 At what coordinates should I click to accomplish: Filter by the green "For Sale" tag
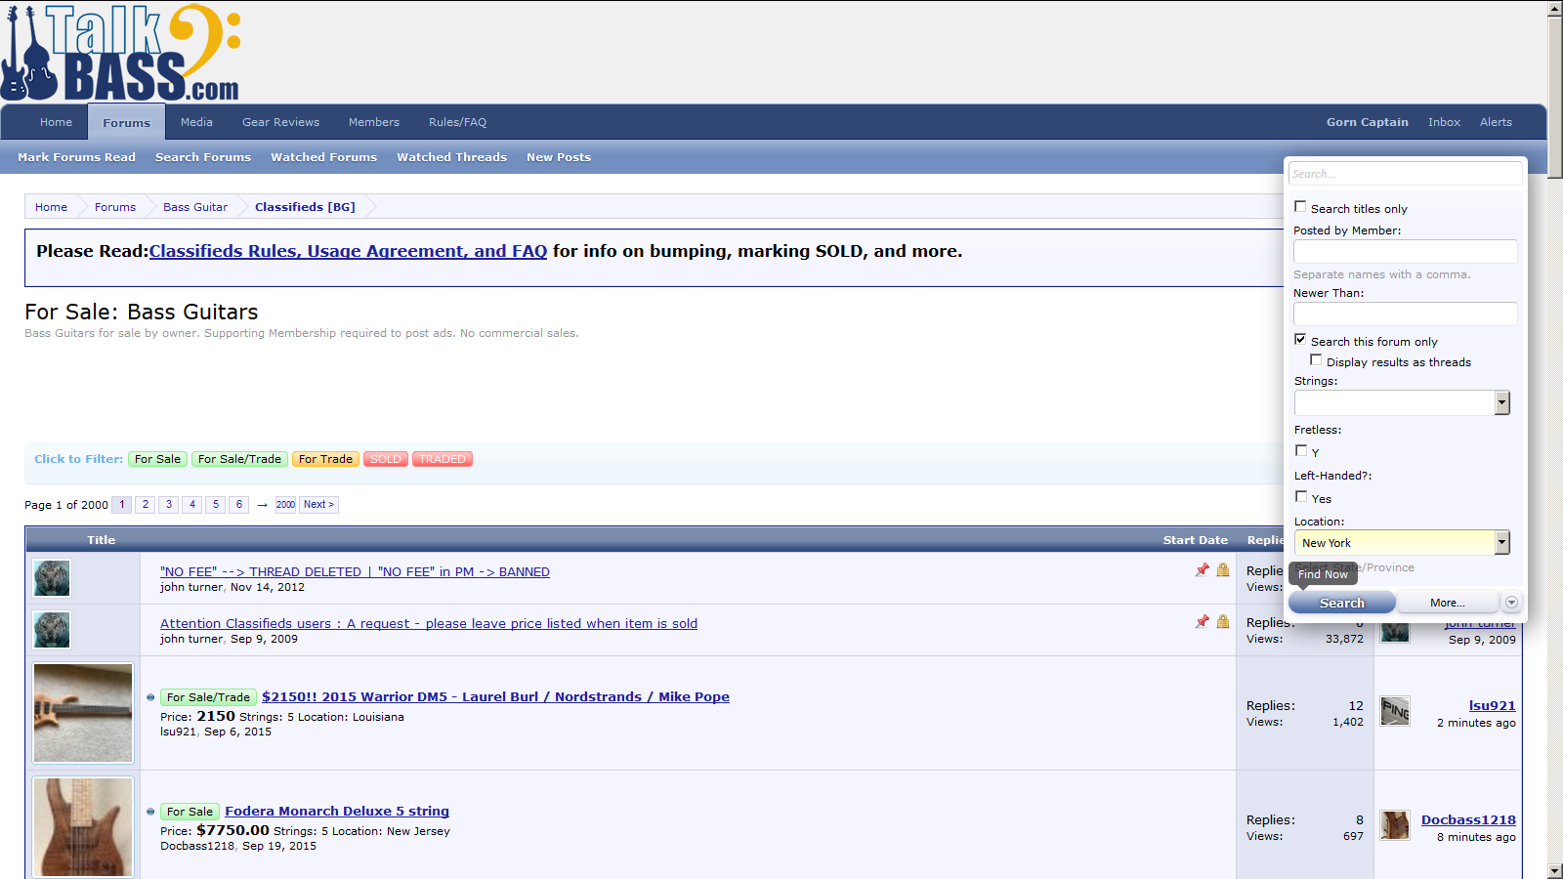(157, 459)
